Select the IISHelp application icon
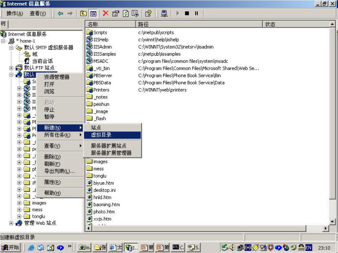The height and width of the screenshot is (253, 338). 89,40
